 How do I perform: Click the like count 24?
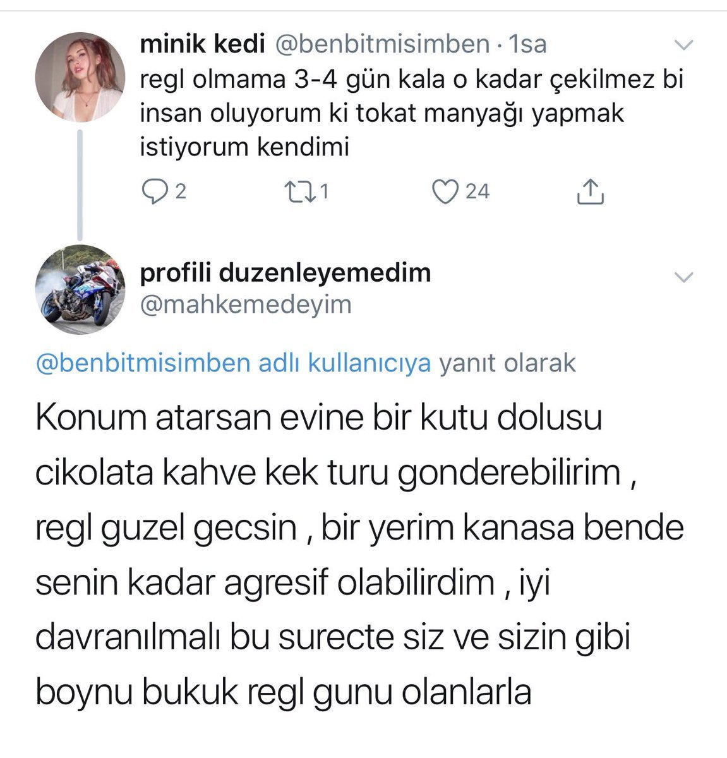478,191
